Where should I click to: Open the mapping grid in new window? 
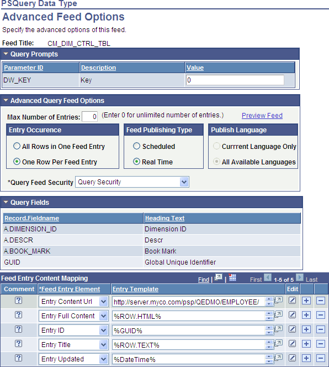tap(219, 277)
